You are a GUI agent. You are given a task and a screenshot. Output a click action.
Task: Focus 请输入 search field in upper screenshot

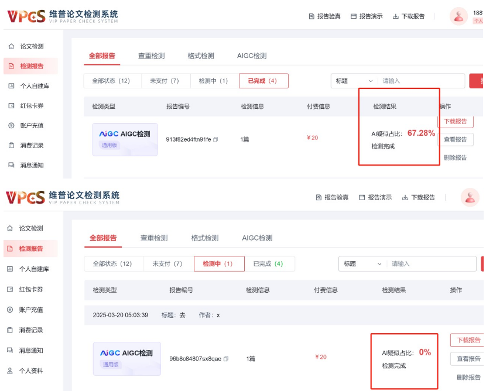click(422, 81)
